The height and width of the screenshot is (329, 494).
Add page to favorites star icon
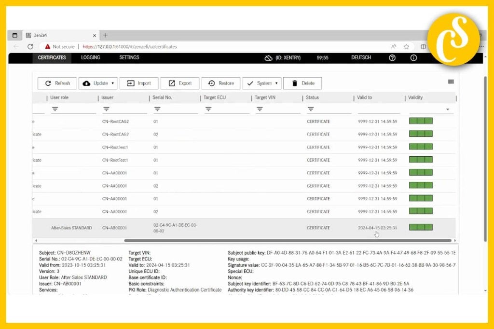406,47
